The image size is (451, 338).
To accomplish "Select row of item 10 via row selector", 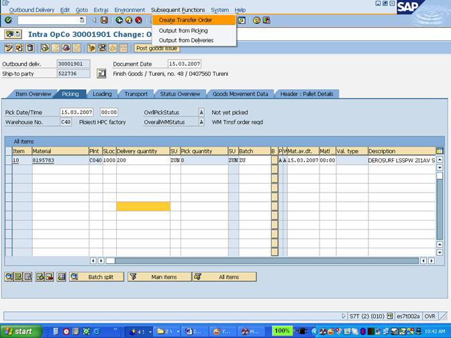I will (x=9, y=160).
